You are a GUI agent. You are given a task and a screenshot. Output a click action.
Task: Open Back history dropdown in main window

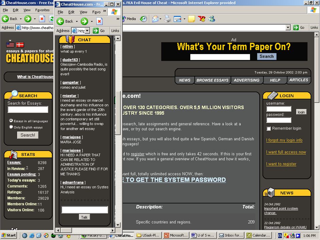pyautogui.click(x=21, y=19)
